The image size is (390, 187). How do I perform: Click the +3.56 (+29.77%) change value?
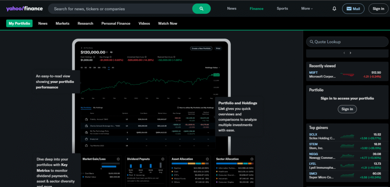(x=370, y=138)
